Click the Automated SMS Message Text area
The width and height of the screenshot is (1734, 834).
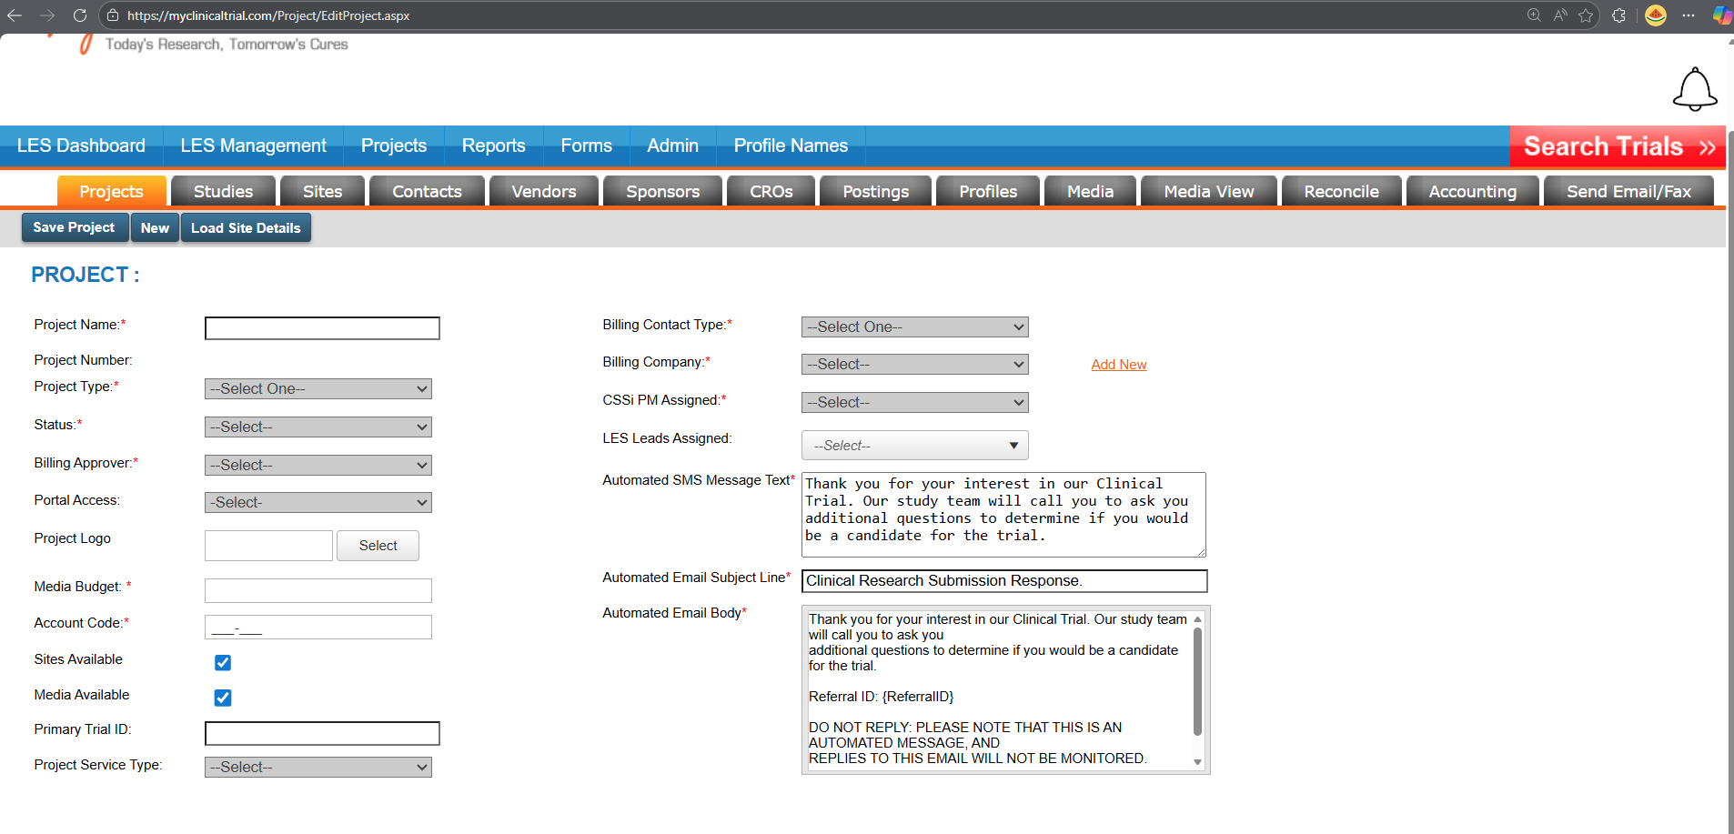1003,515
